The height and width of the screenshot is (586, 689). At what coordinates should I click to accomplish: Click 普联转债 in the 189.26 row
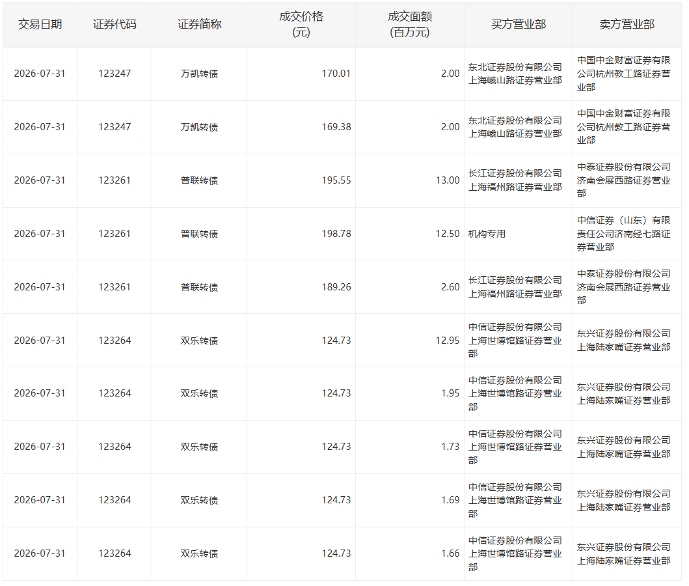[200, 287]
